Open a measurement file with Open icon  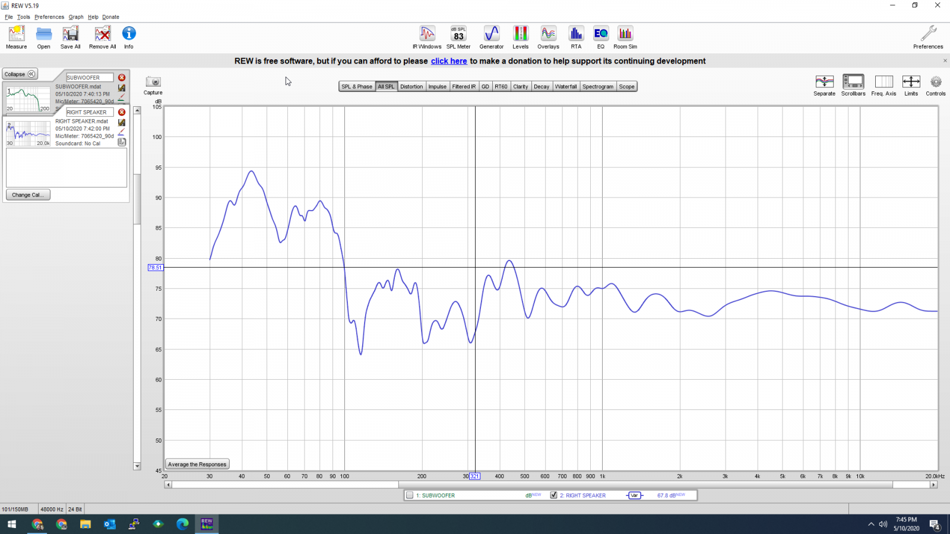click(x=44, y=34)
